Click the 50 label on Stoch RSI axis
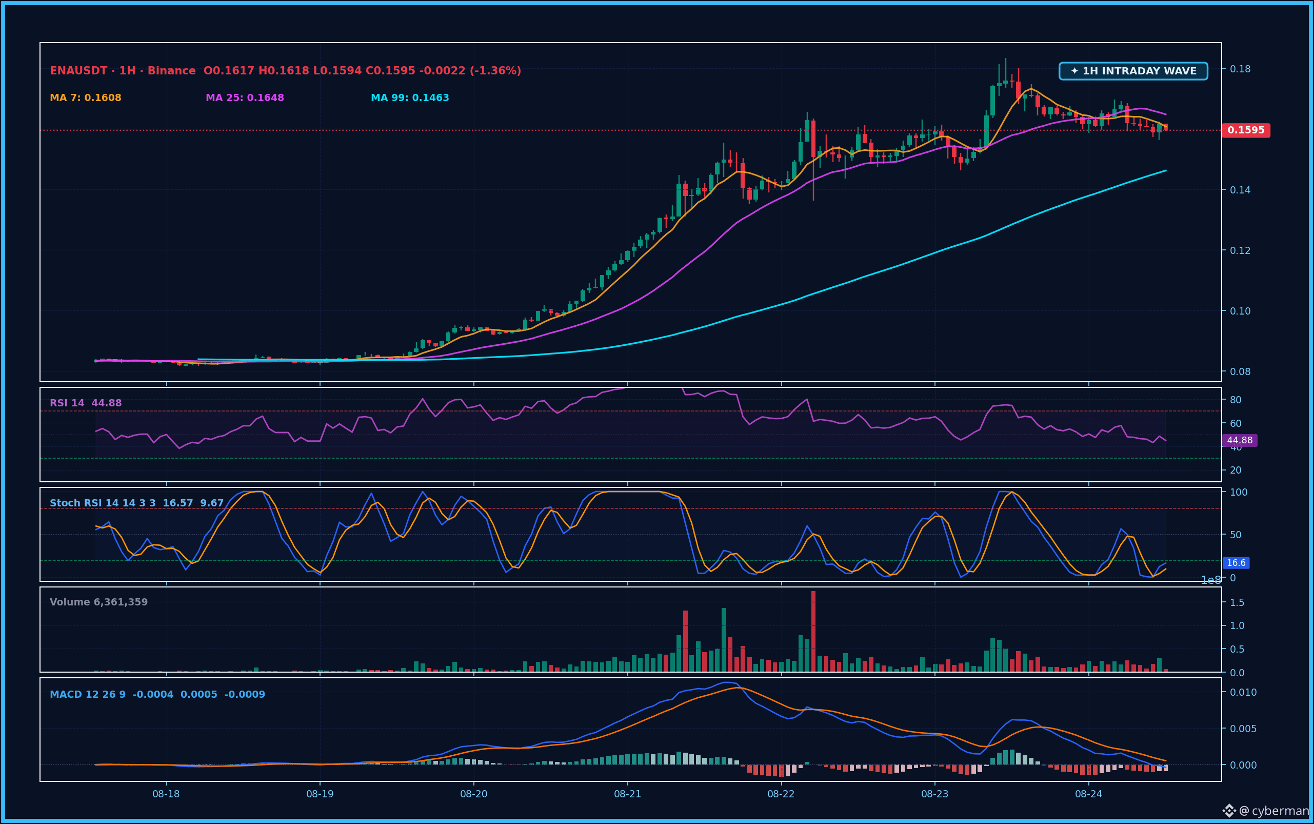The image size is (1314, 824). [1236, 535]
